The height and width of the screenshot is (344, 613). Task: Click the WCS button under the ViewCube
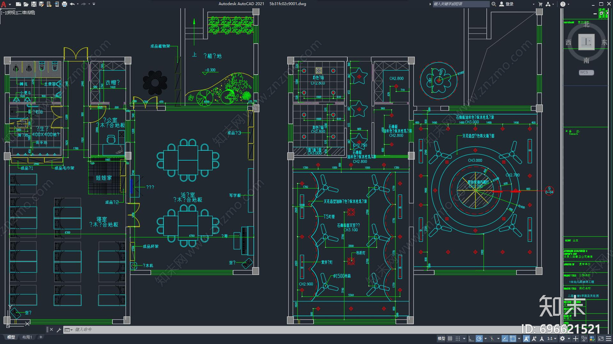(586, 72)
